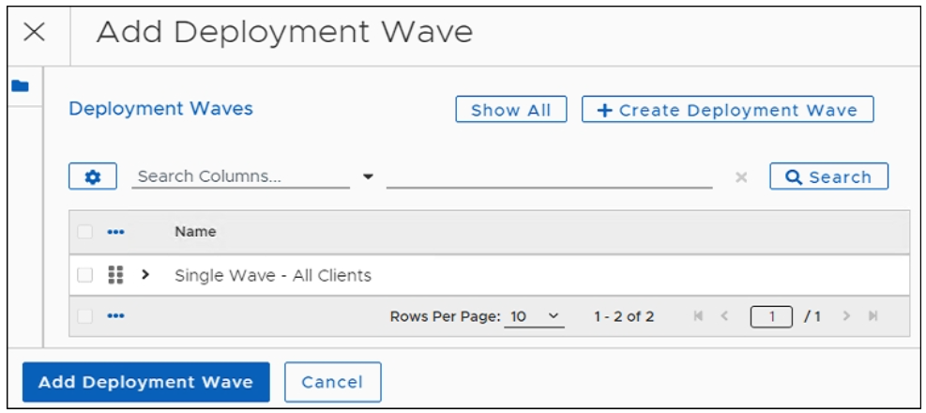Expand the Single Wave - All Clients row
Viewport: 926px width, 413px height.
coord(145,275)
